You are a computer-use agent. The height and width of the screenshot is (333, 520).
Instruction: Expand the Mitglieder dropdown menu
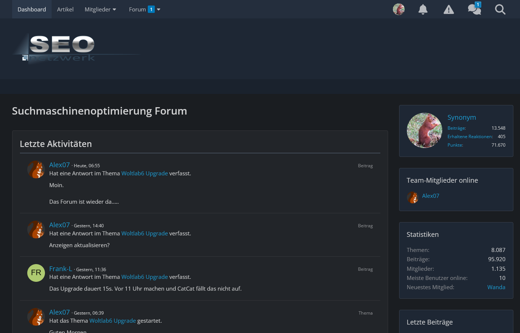click(x=100, y=10)
